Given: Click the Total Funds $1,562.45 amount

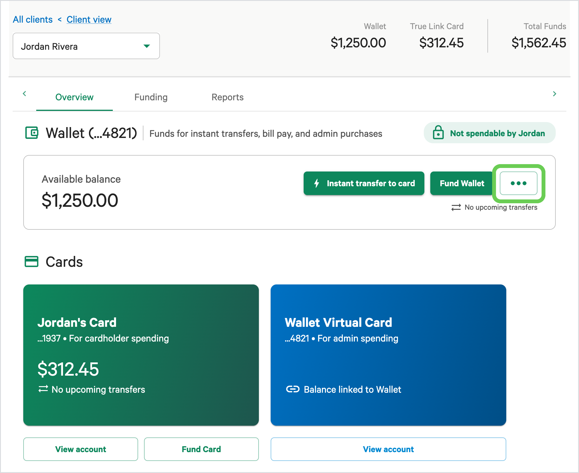Looking at the screenshot, I should click(539, 43).
